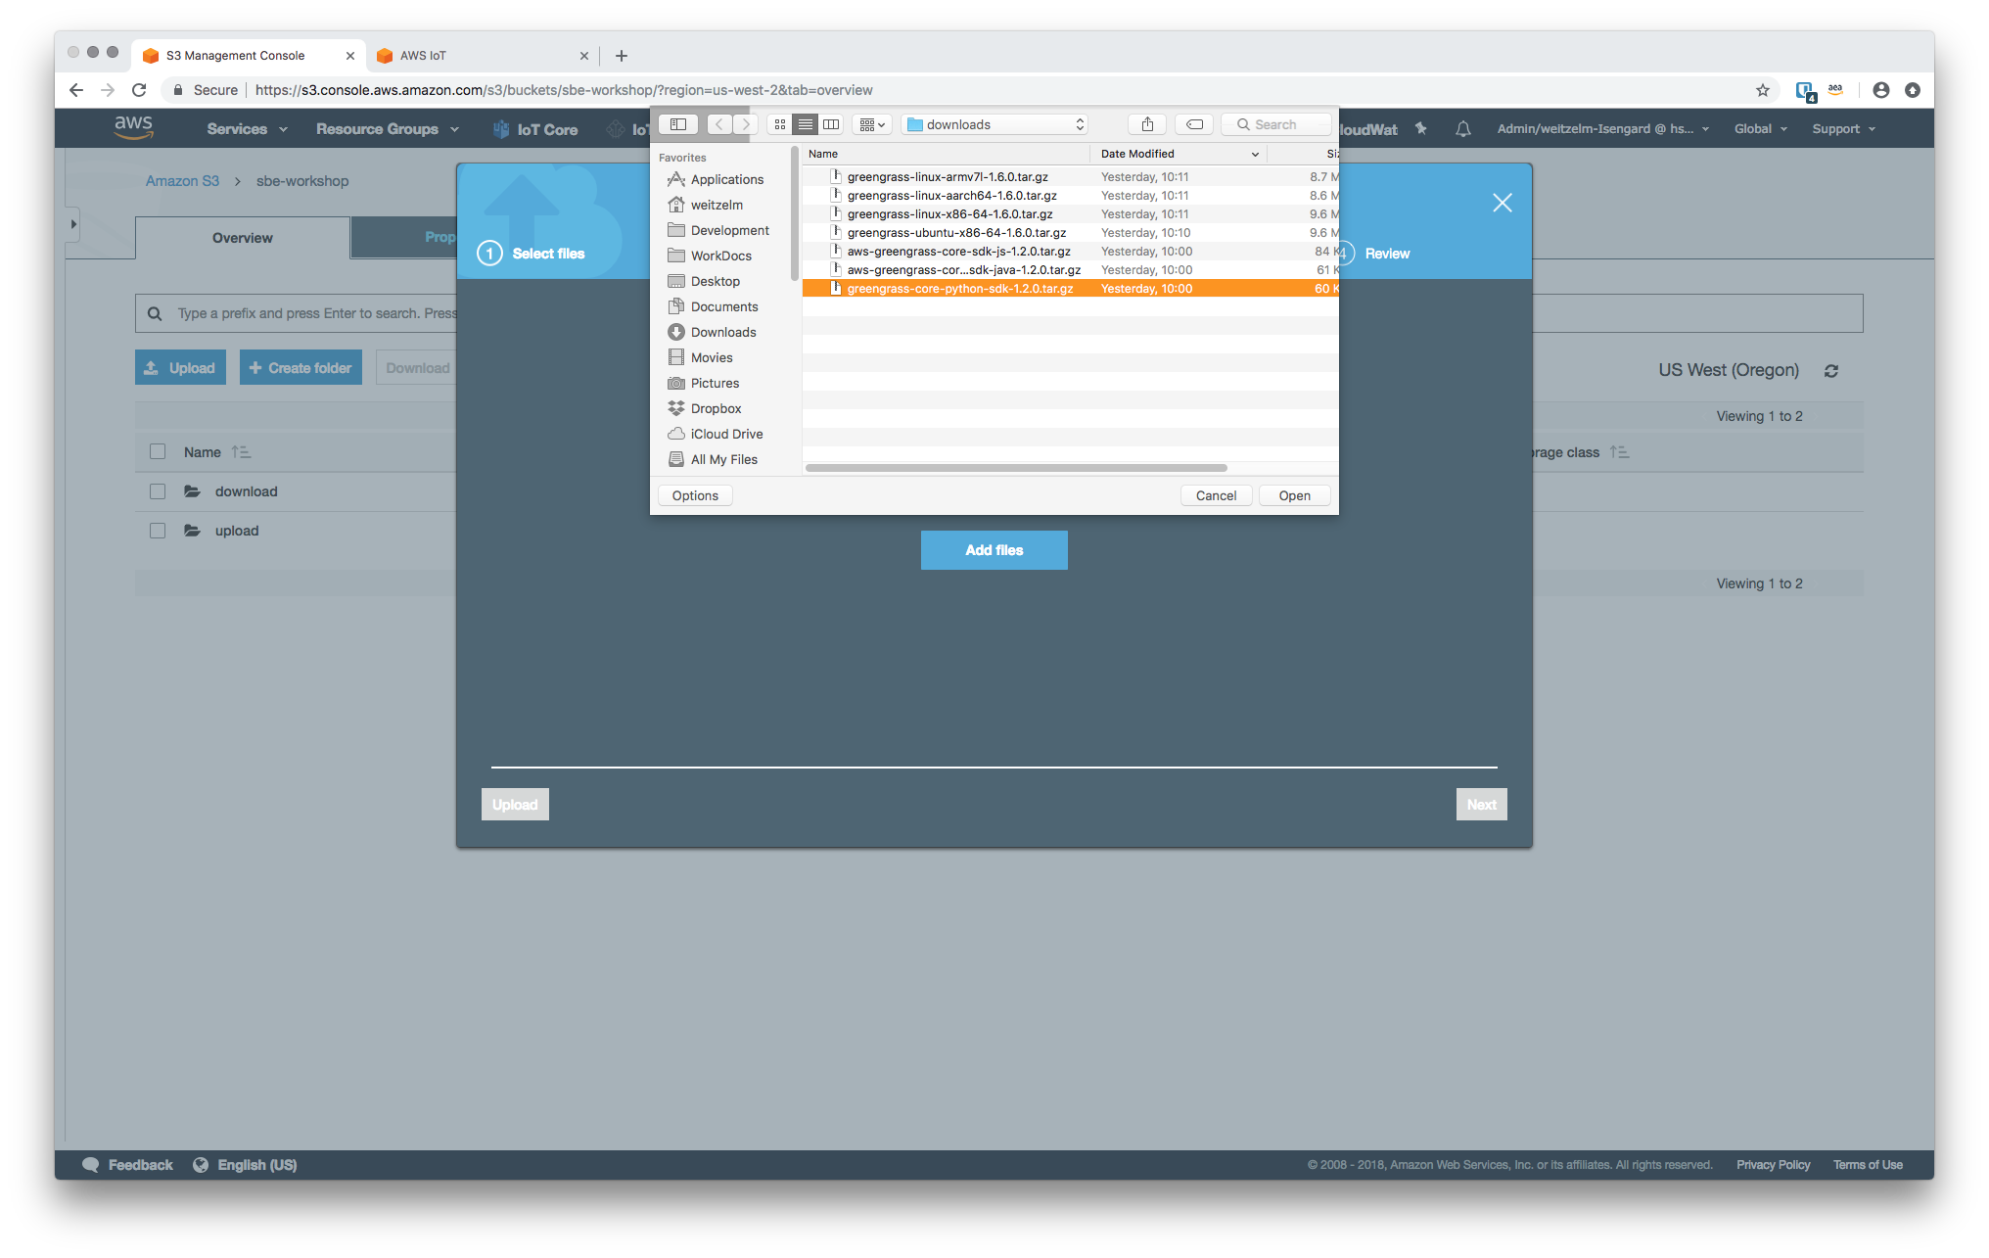
Task: Open IoT Core shortcut in AWS navbar
Action: pyautogui.click(x=535, y=129)
